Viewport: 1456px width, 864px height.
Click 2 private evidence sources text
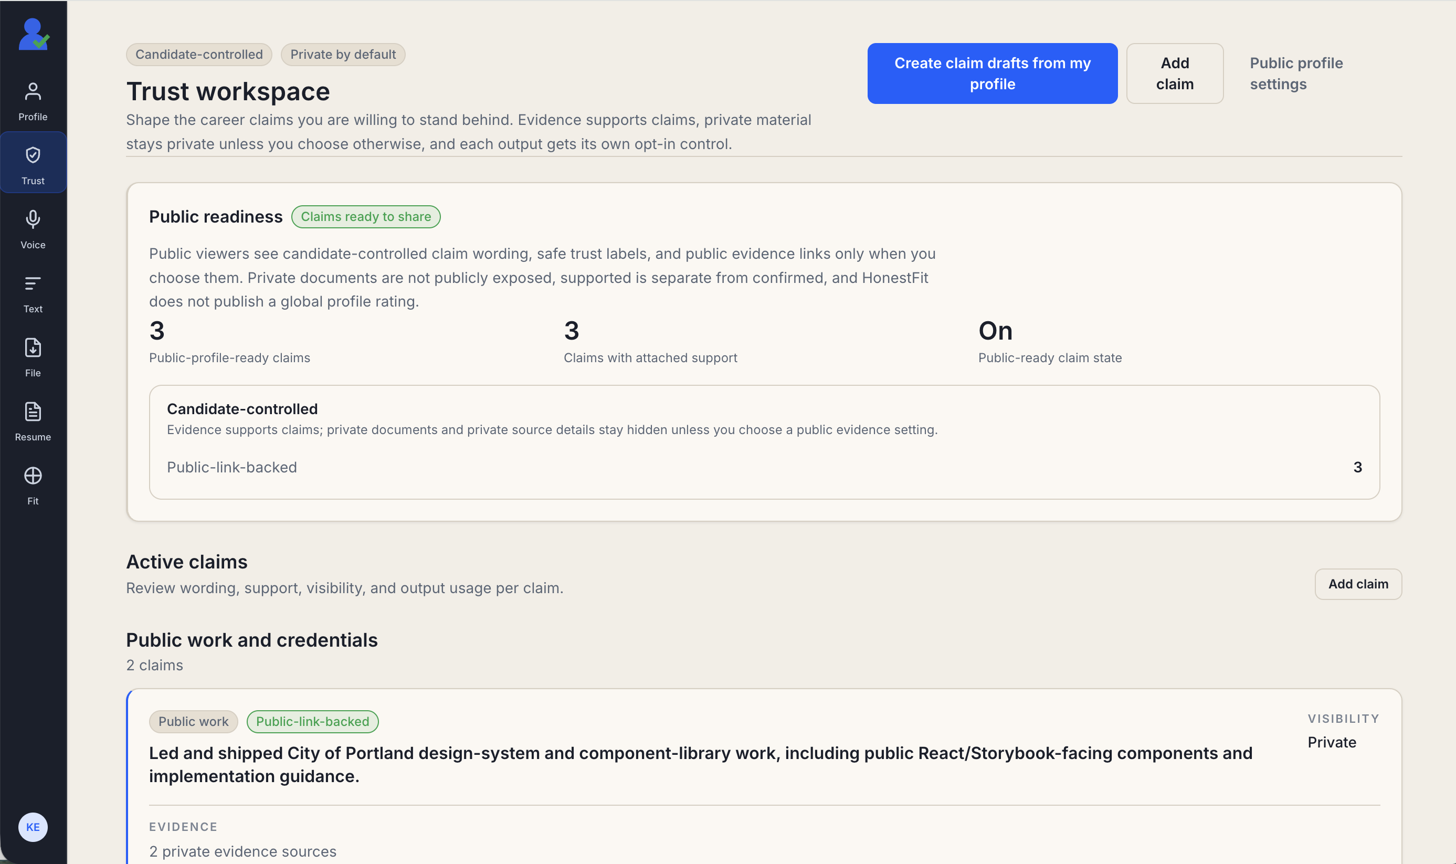coord(243,851)
